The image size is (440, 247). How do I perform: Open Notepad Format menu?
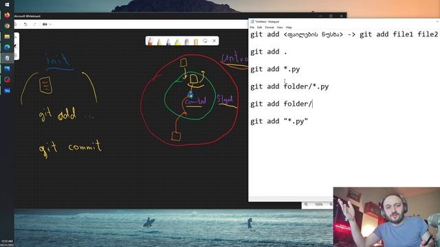click(269, 27)
